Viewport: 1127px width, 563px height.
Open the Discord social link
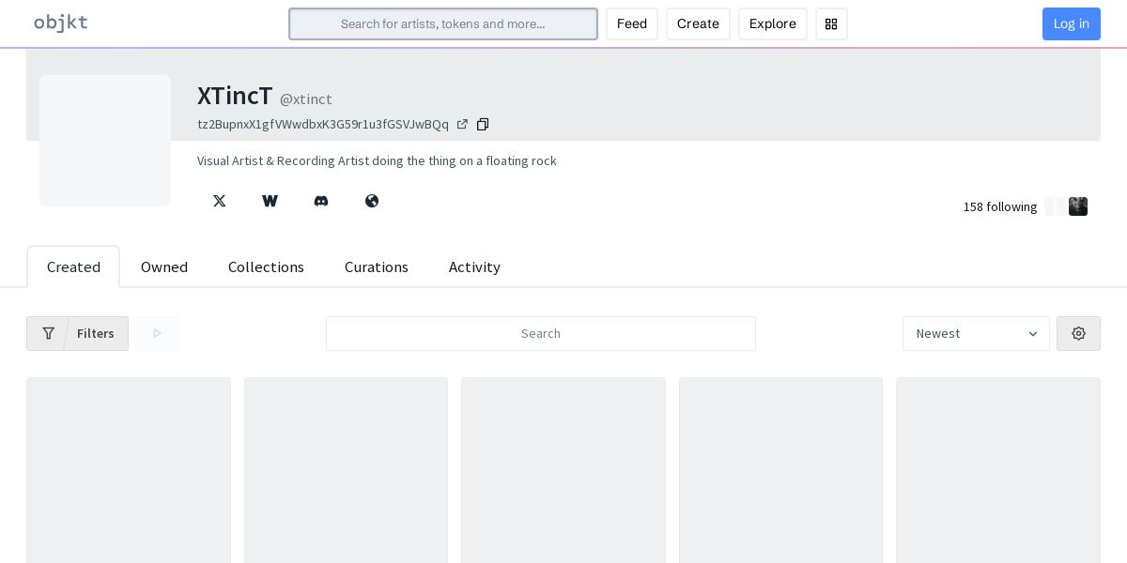click(x=321, y=201)
